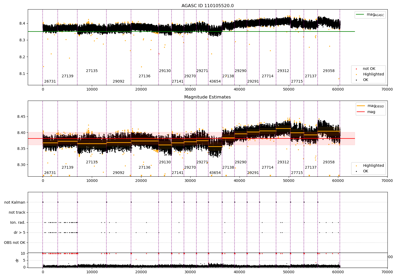Click OBSID label 29092 in the top plot
This screenshot has width=397, height=278.
click(119, 81)
